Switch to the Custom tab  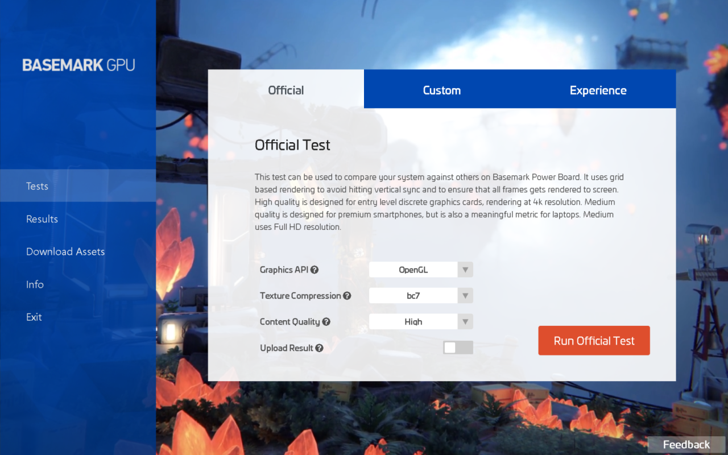pyautogui.click(x=442, y=89)
